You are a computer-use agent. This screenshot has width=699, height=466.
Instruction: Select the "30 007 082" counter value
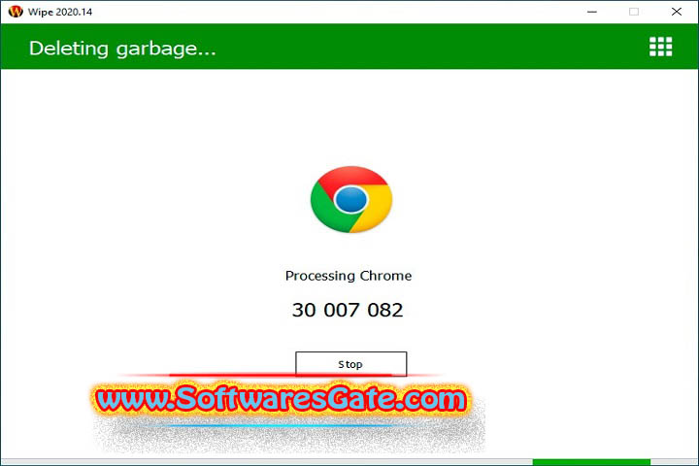pyautogui.click(x=348, y=310)
